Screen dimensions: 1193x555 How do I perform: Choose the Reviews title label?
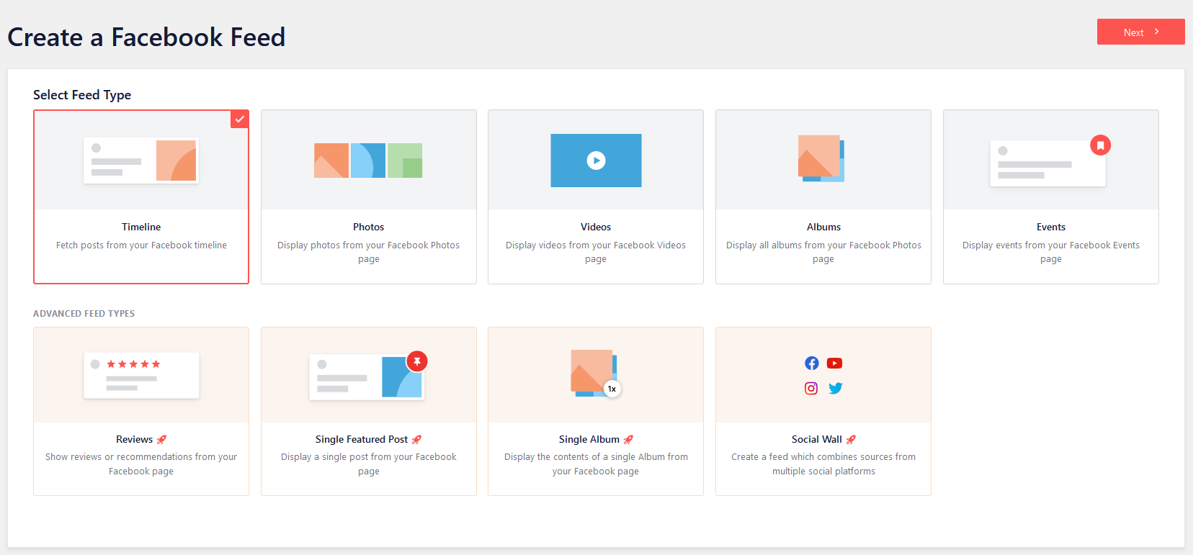point(135,439)
